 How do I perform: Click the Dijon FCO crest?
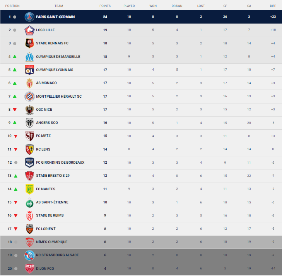pos(29,269)
